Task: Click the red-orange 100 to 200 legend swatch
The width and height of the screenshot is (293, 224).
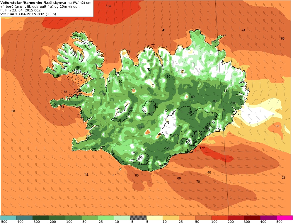Action: point(219,218)
